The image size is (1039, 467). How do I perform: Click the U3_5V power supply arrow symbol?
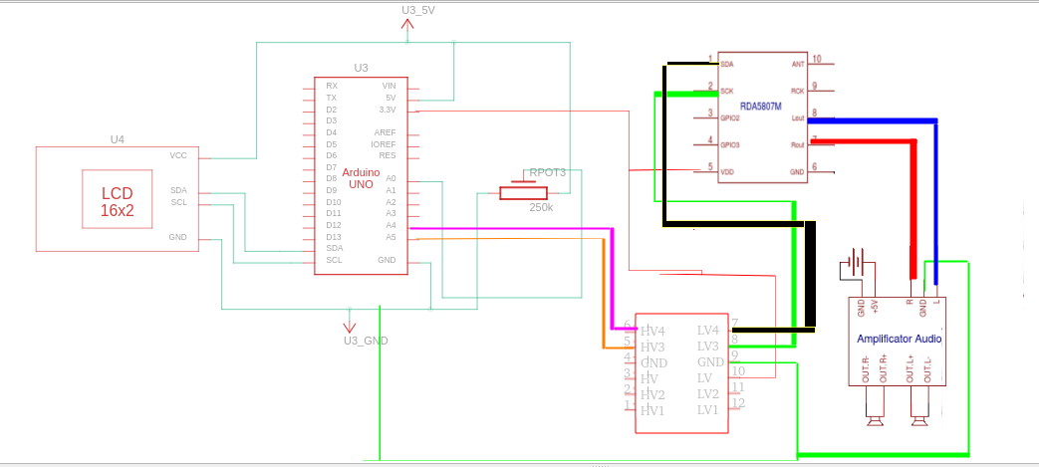point(408,27)
